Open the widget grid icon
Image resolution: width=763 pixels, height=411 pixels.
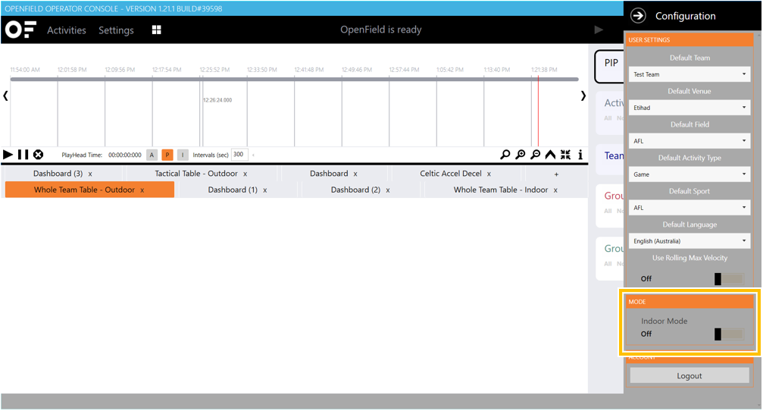(x=156, y=30)
